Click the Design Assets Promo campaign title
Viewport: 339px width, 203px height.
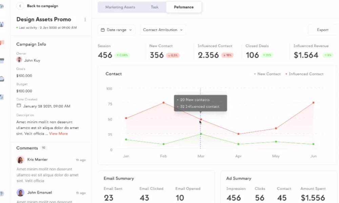coord(44,19)
